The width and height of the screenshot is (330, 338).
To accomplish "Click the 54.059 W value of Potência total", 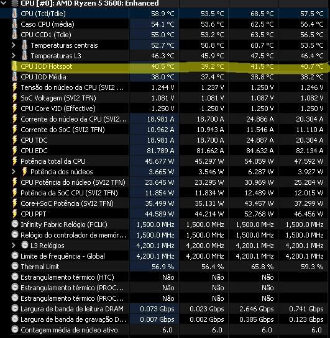I will (x=259, y=161).
